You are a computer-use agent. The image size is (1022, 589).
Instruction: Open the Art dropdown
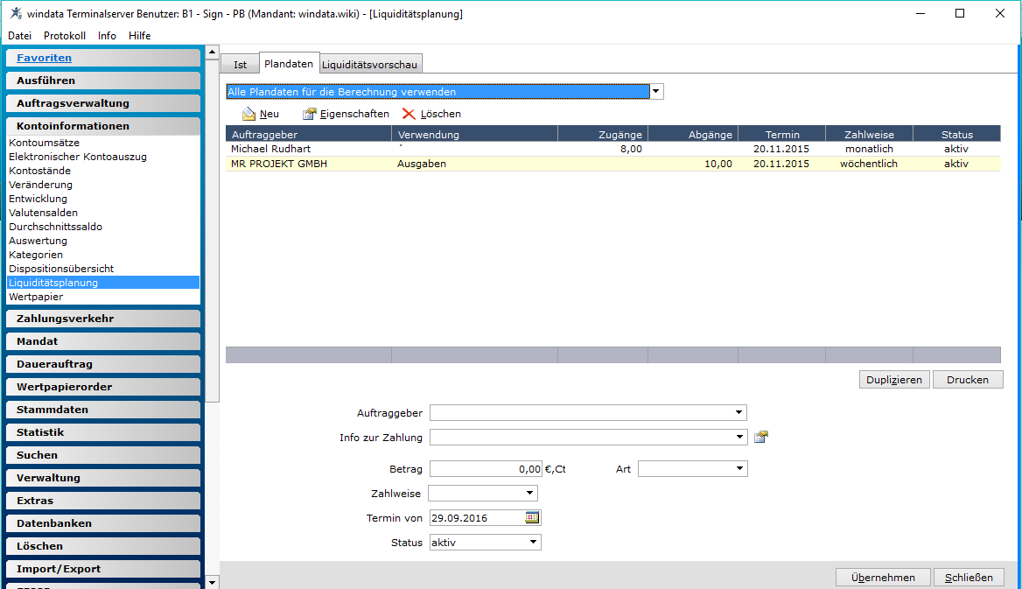[x=739, y=468]
